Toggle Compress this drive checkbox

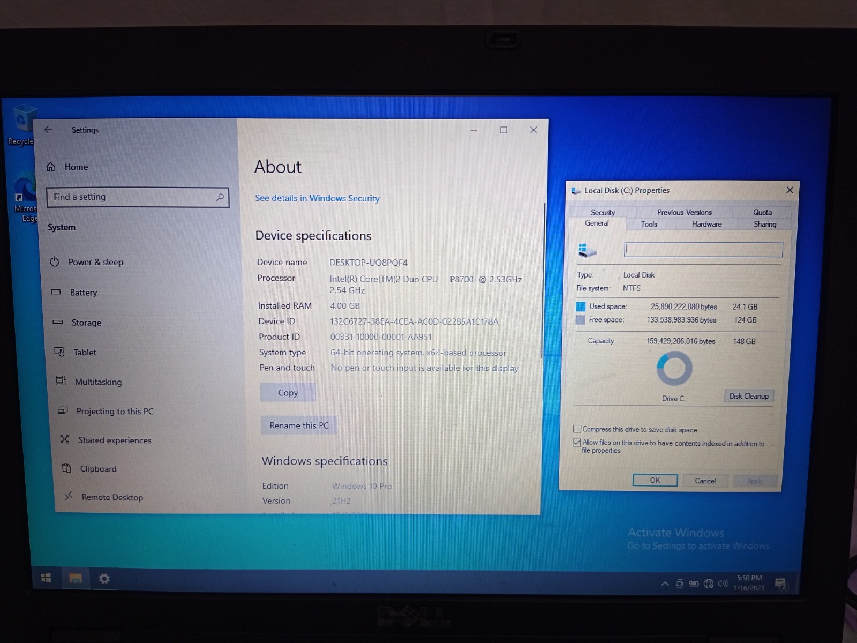577,429
